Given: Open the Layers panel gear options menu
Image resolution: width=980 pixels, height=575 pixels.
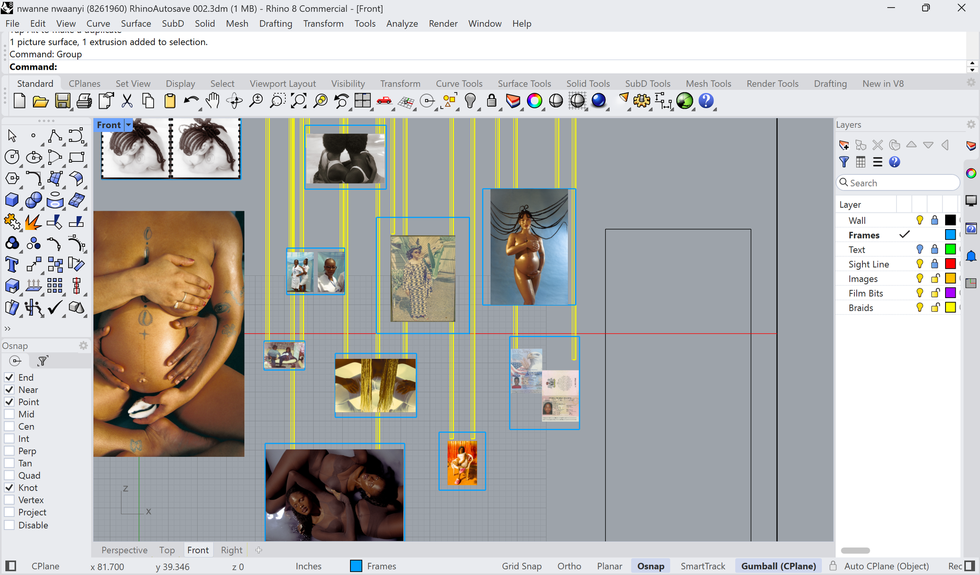Looking at the screenshot, I should (x=971, y=125).
